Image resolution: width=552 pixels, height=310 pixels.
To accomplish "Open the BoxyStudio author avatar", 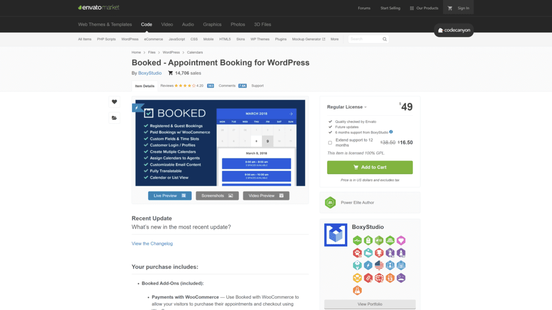I will 335,235.
